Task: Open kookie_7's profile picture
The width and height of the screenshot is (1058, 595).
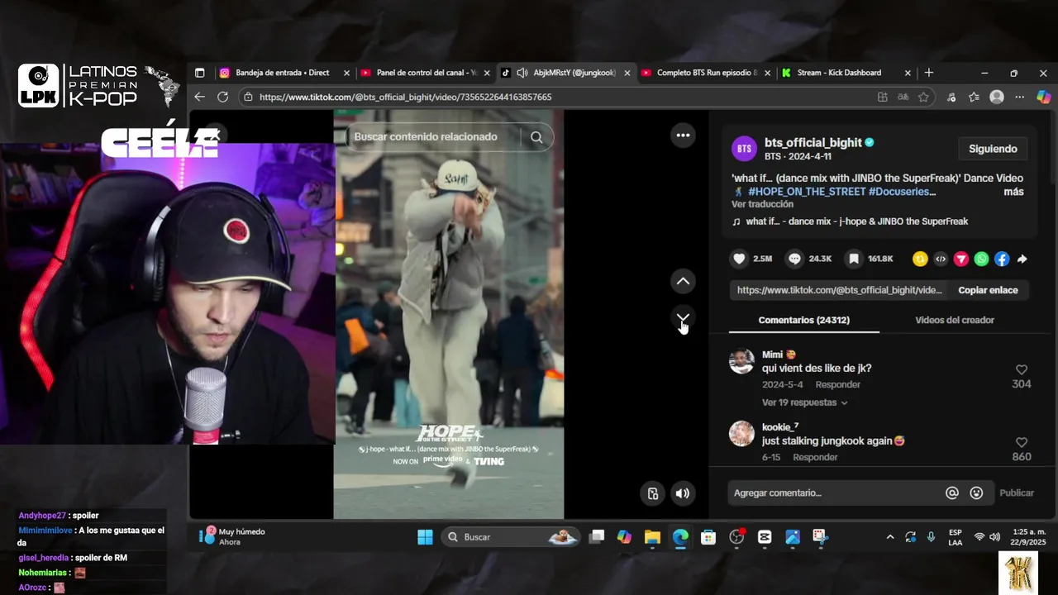Action: point(741,434)
